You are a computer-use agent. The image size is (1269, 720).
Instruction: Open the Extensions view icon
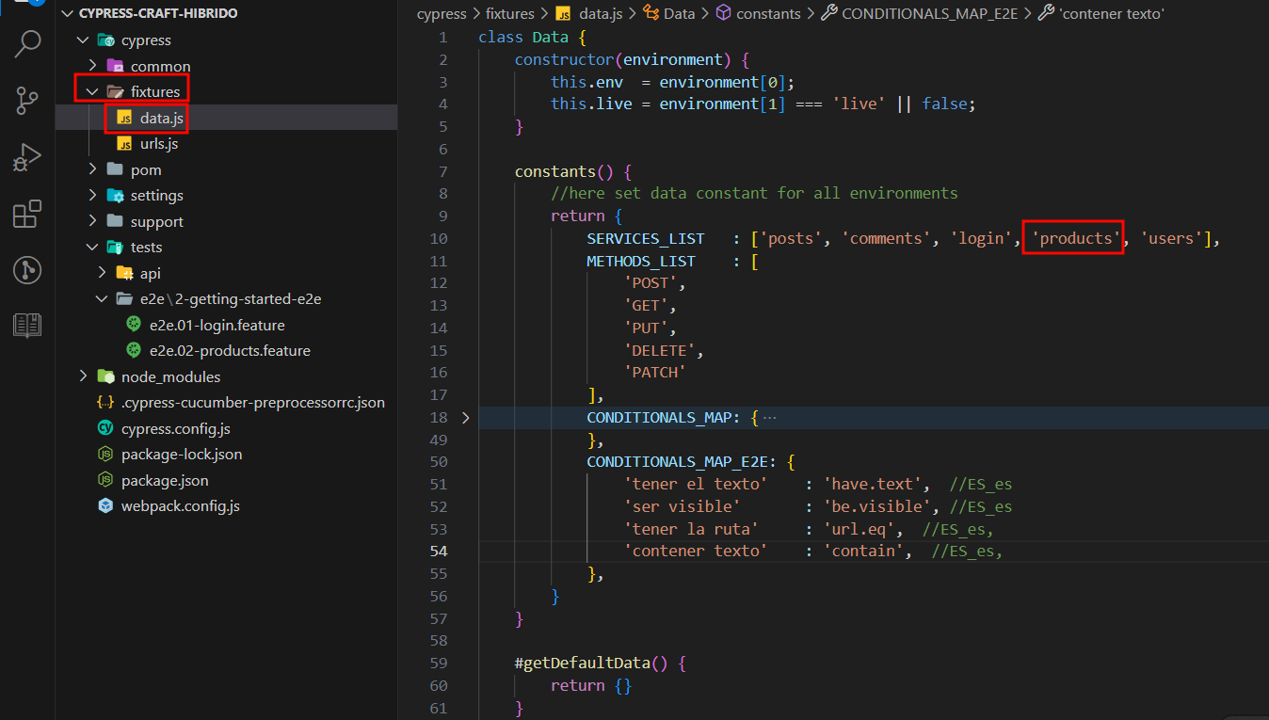[27, 214]
